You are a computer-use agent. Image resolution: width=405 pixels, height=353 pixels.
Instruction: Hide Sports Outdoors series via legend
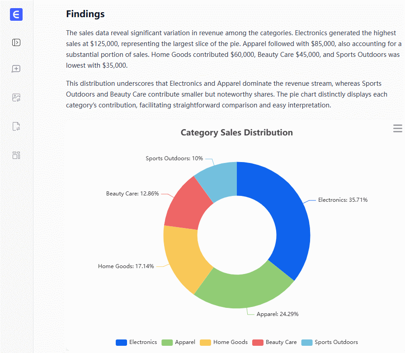point(330,342)
